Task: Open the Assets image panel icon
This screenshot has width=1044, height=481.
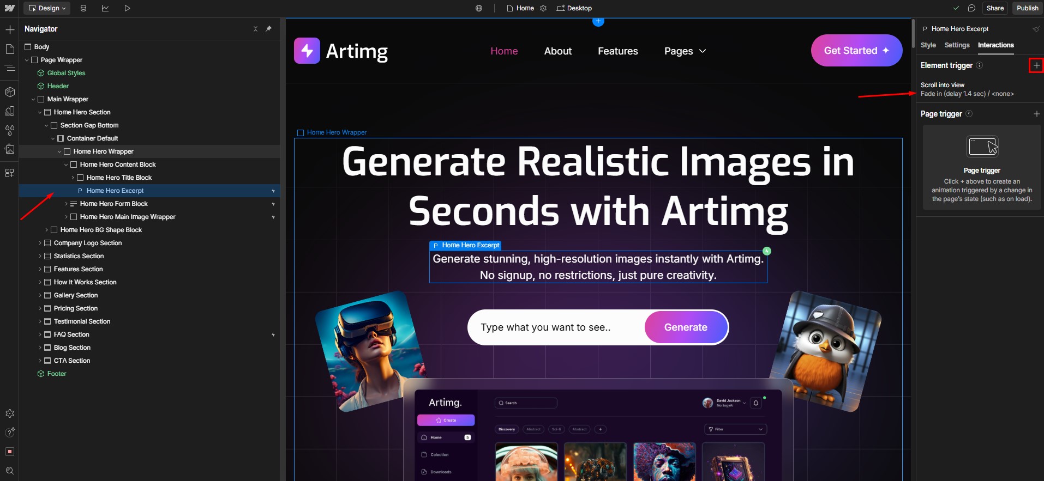Action: coord(10,149)
